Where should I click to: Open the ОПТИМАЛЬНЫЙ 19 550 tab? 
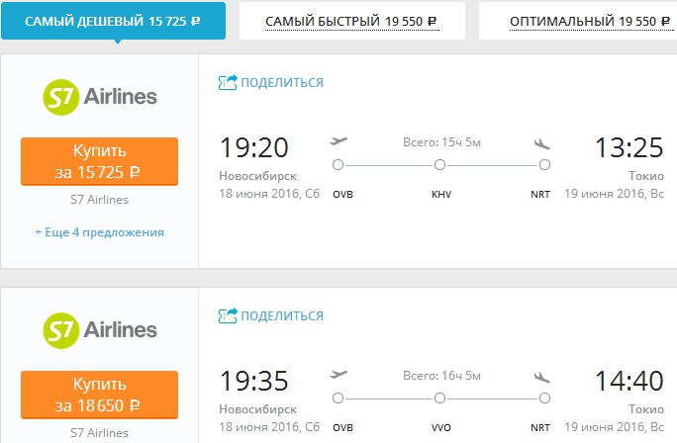(x=578, y=21)
